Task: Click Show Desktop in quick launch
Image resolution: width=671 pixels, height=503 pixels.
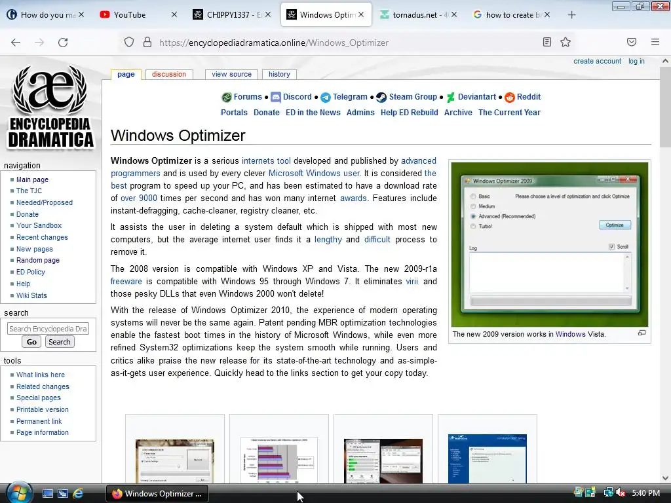Action: tap(47, 493)
